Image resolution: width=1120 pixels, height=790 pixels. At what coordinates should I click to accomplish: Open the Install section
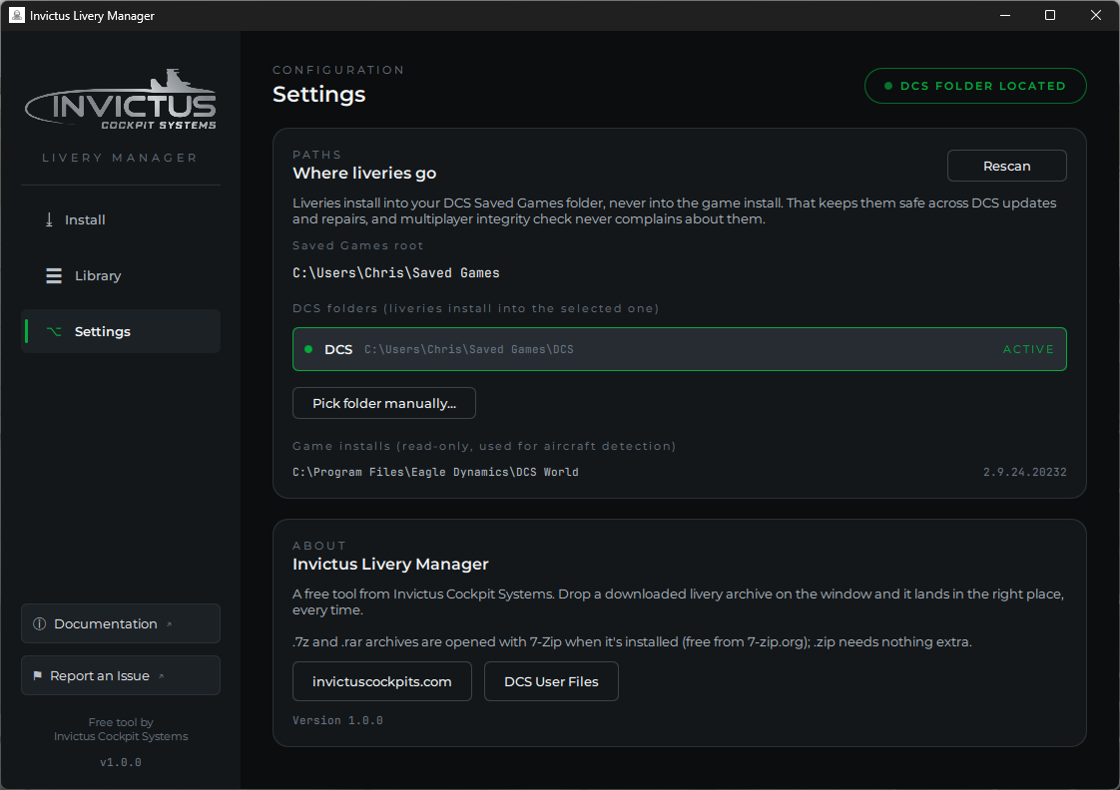121,219
